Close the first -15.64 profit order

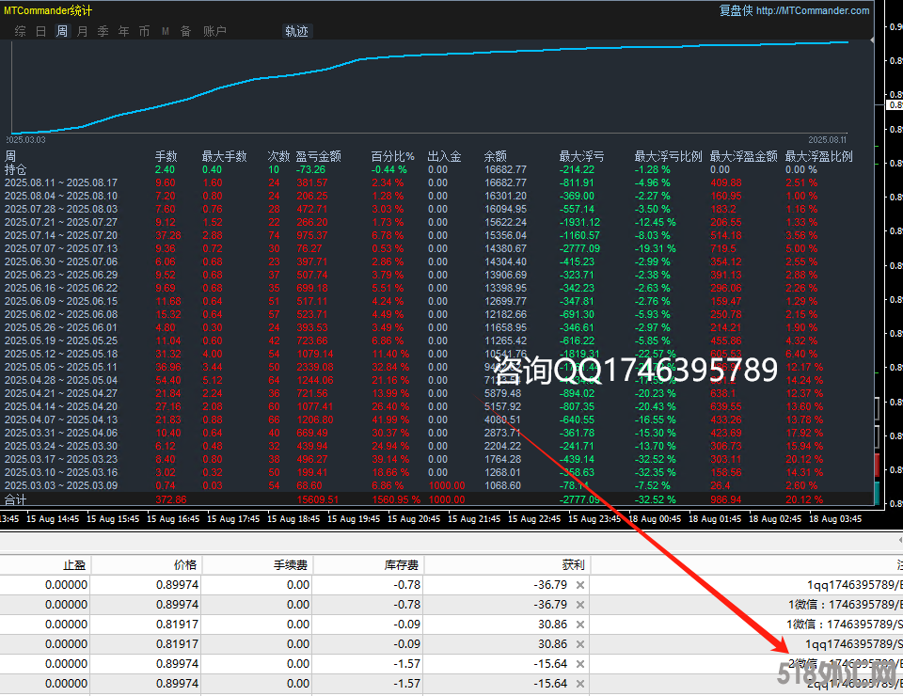(580, 664)
